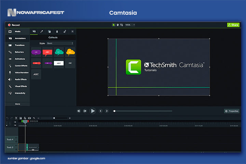
Task: Toggle Track 4 lock
Action: (x=16, y=141)
